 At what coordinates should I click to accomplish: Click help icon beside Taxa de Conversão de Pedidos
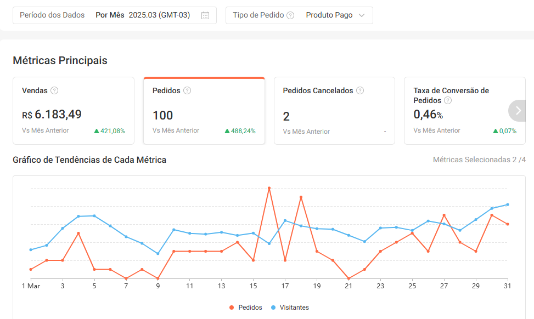[448, 100]
